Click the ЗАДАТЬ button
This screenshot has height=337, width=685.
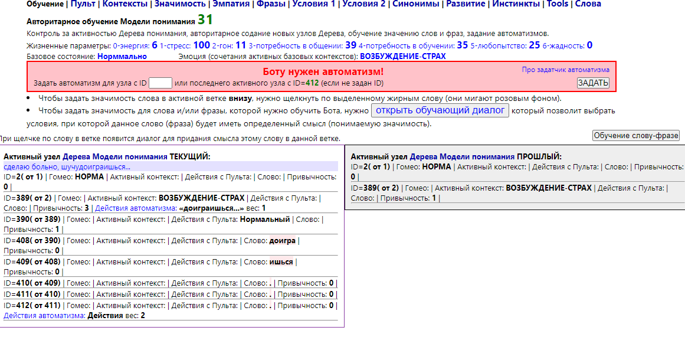click(593, 83)
